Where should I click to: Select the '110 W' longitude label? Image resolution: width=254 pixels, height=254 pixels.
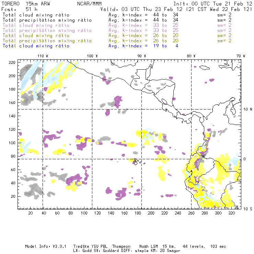tap(43, 56)
